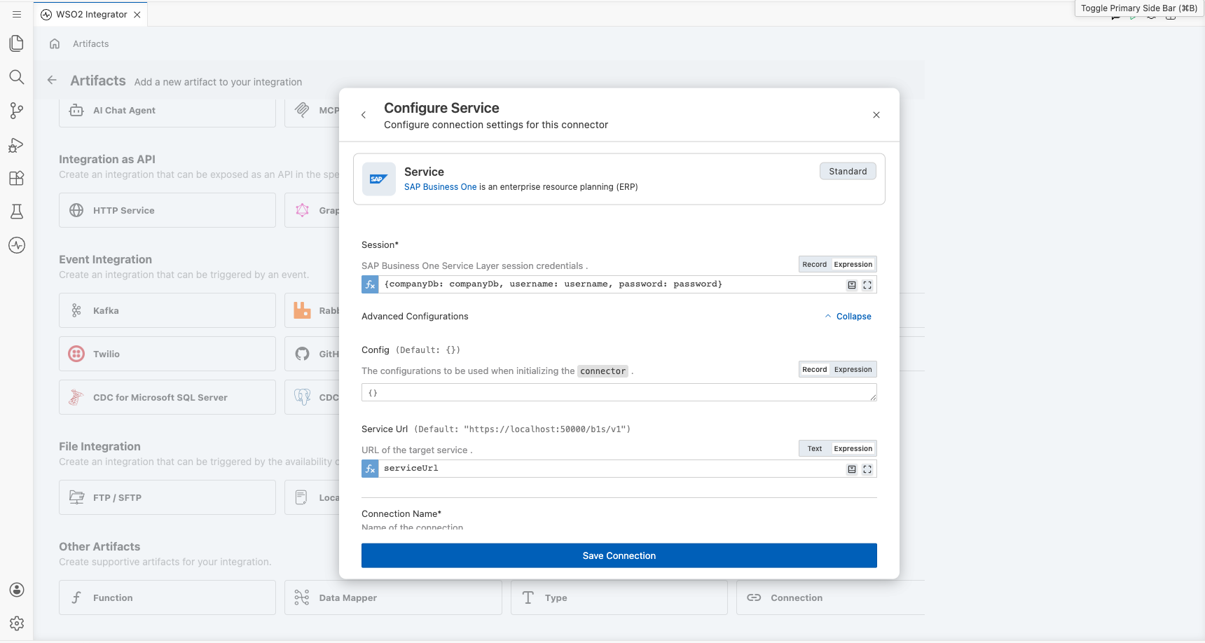Switch Config field to Expression mode
This screenshot has width=1205, height=643.
(x=853, y=369)
